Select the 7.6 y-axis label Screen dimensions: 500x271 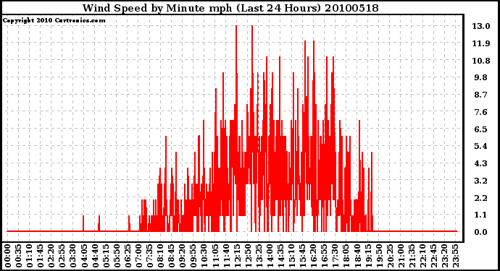tap(481, 112)
